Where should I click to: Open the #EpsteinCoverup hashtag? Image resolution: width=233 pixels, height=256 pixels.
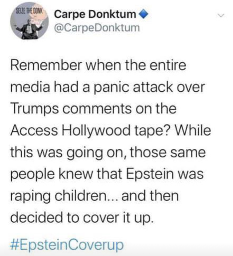(x=67, y=244)
